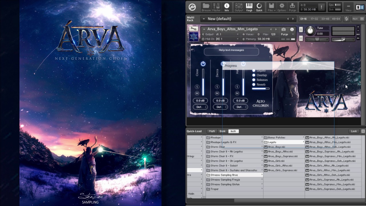This screenshot has width=366, height=206.
Task: Load next instrument with right arrow
Action: (x=276, y=29)
